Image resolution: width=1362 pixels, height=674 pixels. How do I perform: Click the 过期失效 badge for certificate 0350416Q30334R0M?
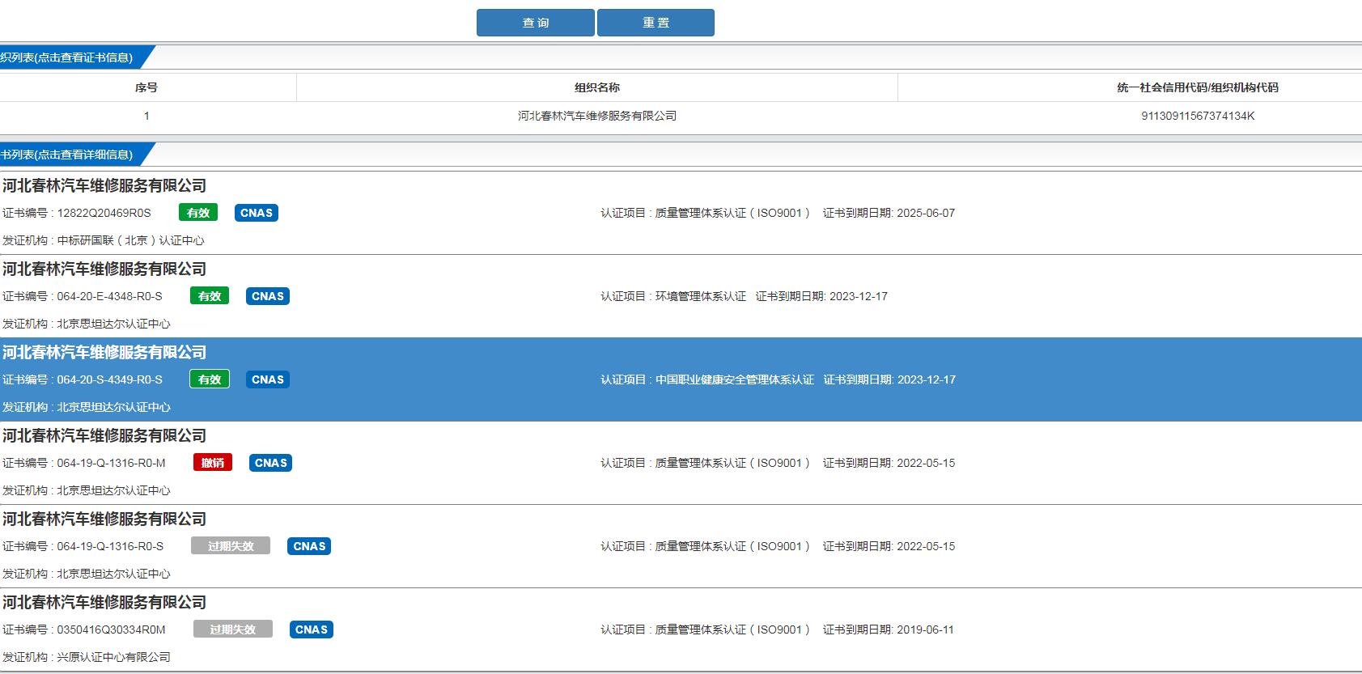tap(233, 629)
